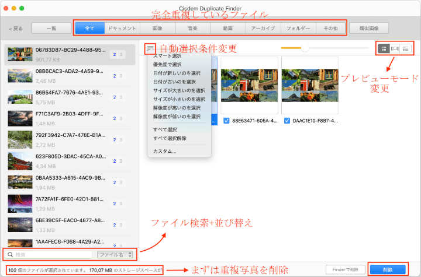Click the 623F805D red temple thumbnail

[x=20, y=161]
